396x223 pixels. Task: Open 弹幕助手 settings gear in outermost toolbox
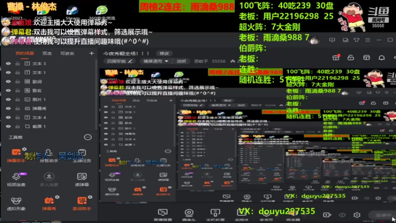tap(24, 149)
